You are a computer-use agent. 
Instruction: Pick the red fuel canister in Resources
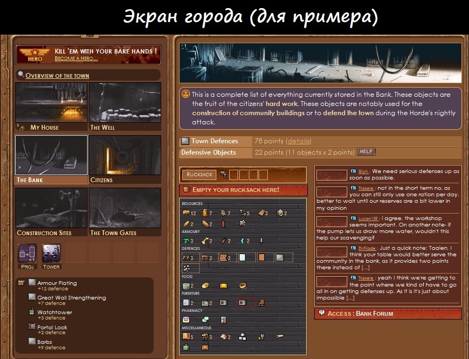(x=223, y=224)
